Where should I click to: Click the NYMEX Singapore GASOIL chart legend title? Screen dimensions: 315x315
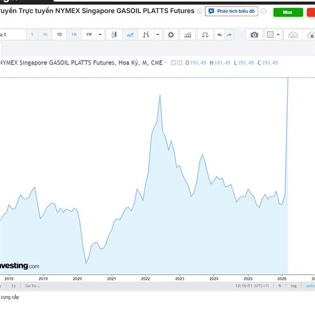click(81, 62)
